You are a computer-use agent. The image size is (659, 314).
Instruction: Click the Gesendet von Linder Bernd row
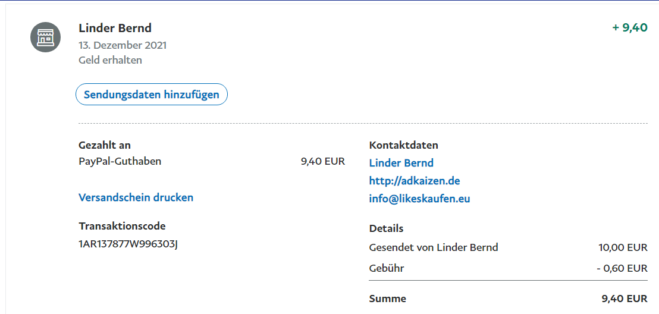point(508,247)
